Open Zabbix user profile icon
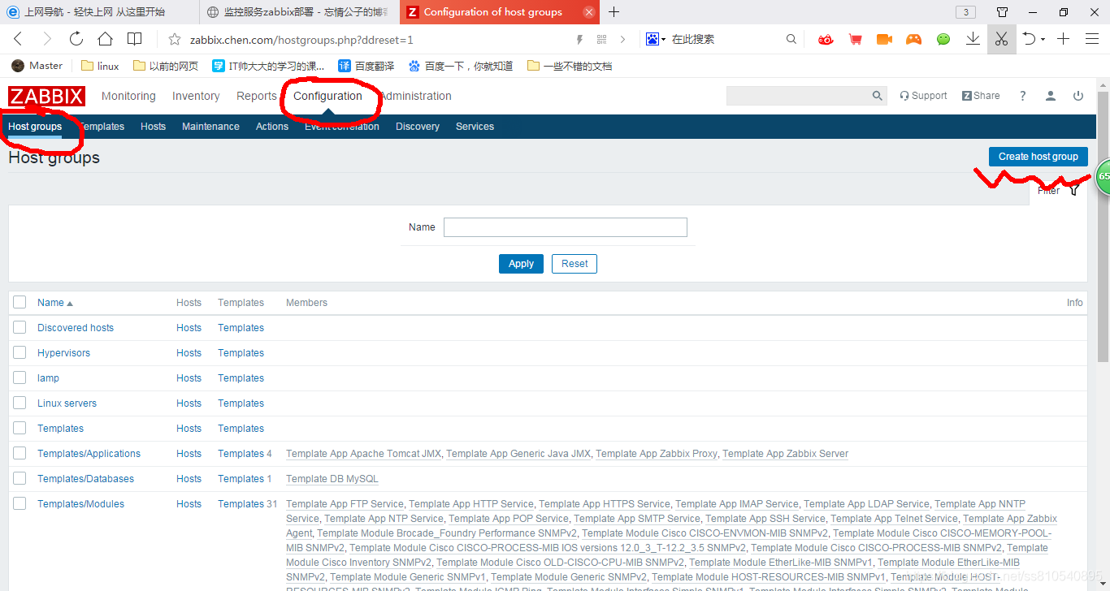This screenshot has height=591, width=1110. [1051, 96]
